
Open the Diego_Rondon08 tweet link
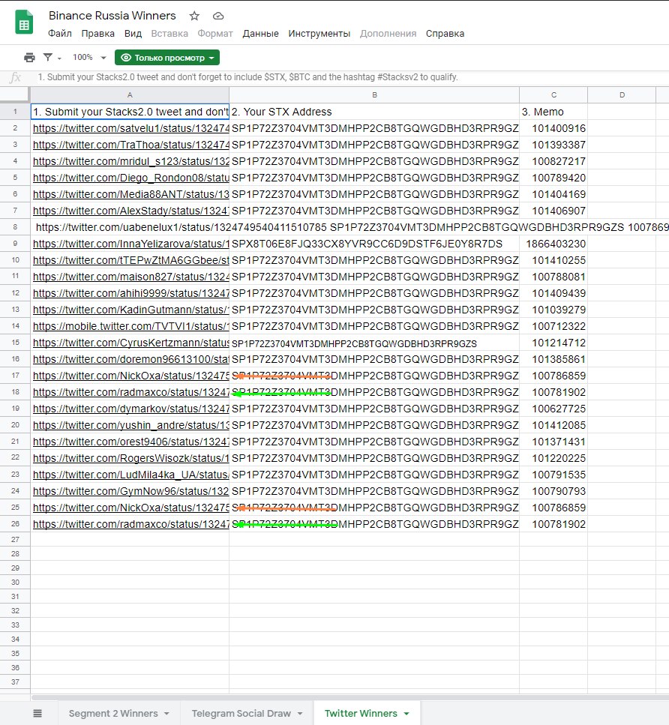131,178
